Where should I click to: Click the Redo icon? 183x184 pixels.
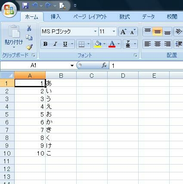click(48, 6)
